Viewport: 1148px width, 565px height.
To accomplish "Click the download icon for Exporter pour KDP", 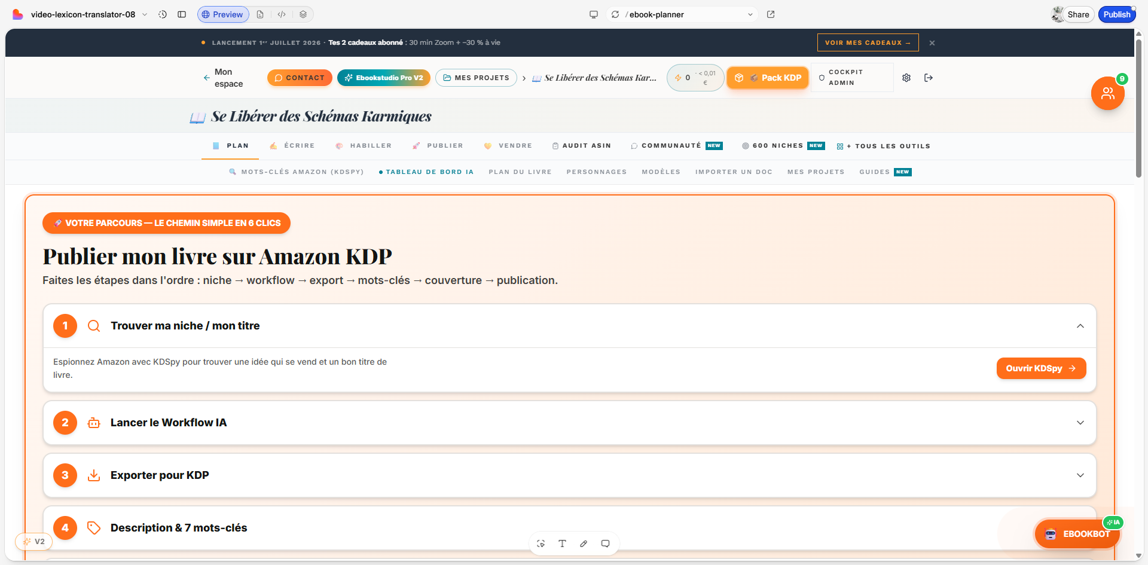I will click(x=94, y=475).
